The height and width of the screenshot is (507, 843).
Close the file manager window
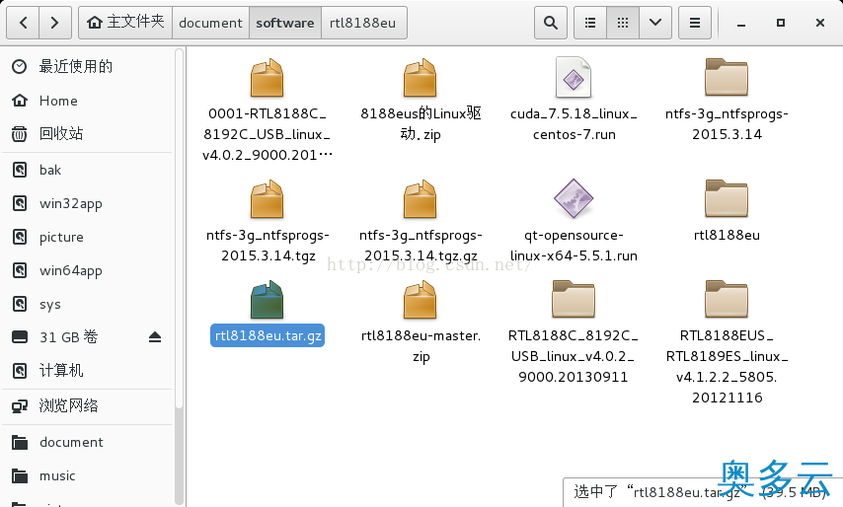[x=820, y=23]
